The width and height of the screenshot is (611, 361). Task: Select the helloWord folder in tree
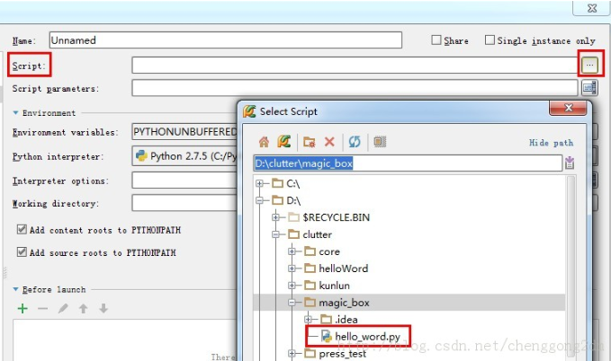click(337, 269)
